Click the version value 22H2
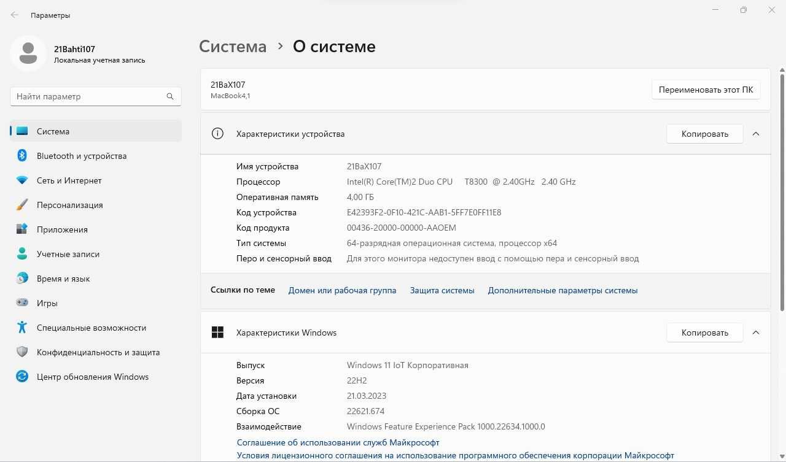 357,380
